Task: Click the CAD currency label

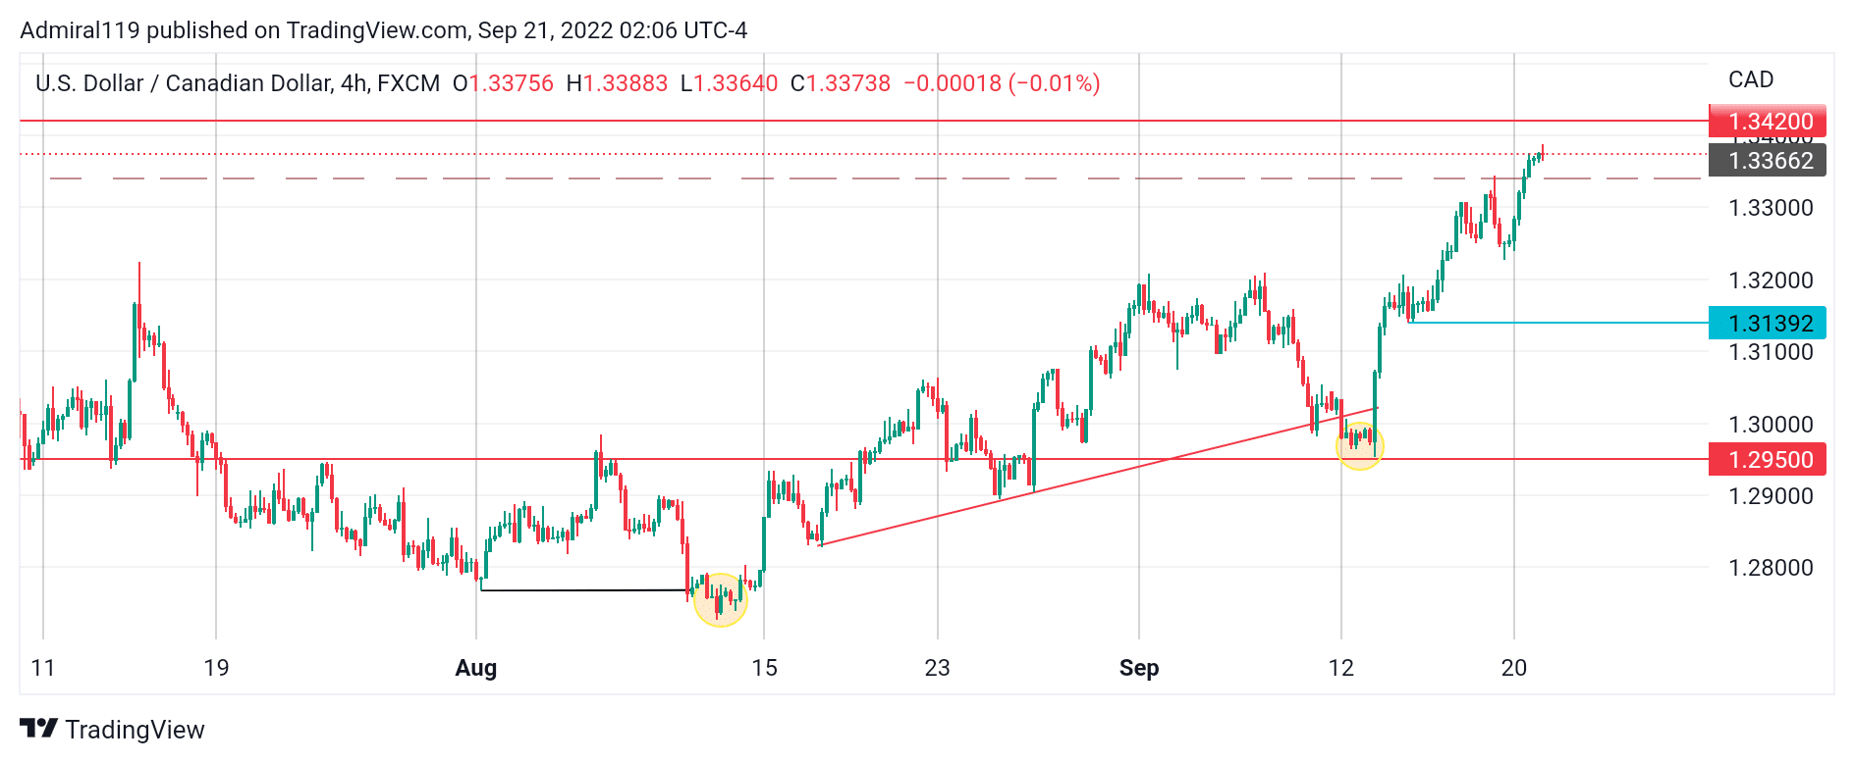Action: 1751,79
